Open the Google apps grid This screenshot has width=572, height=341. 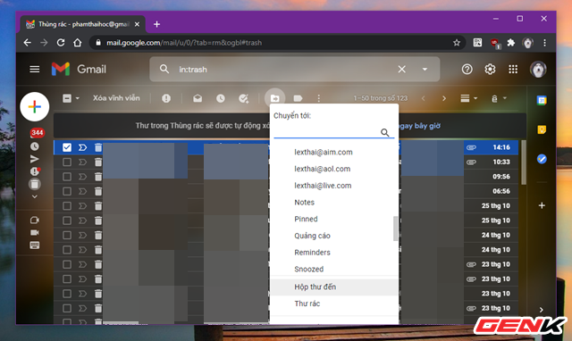[x=513, y=70]
